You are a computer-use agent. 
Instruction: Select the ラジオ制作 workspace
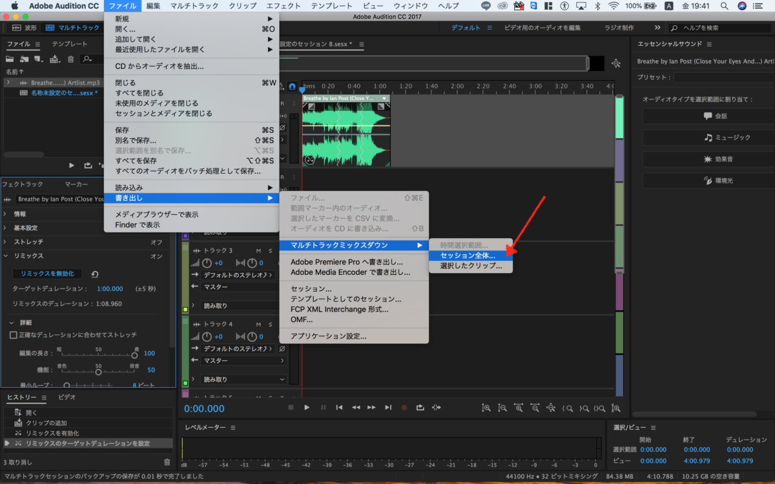(x=619, y=28)
